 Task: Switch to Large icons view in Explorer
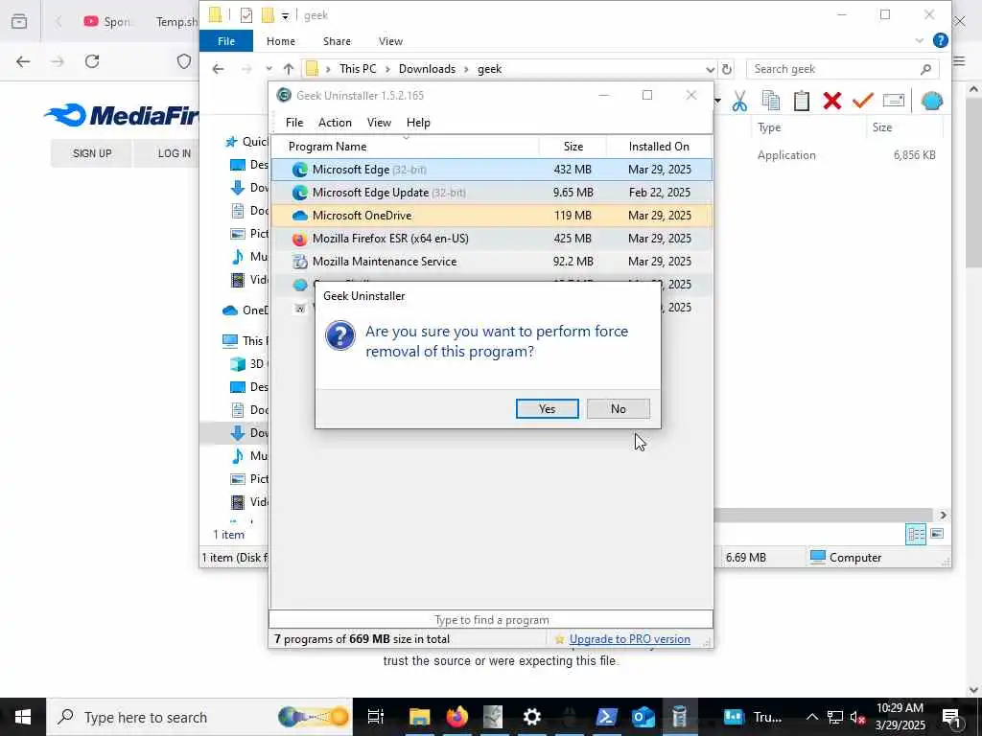click(937, 534)
